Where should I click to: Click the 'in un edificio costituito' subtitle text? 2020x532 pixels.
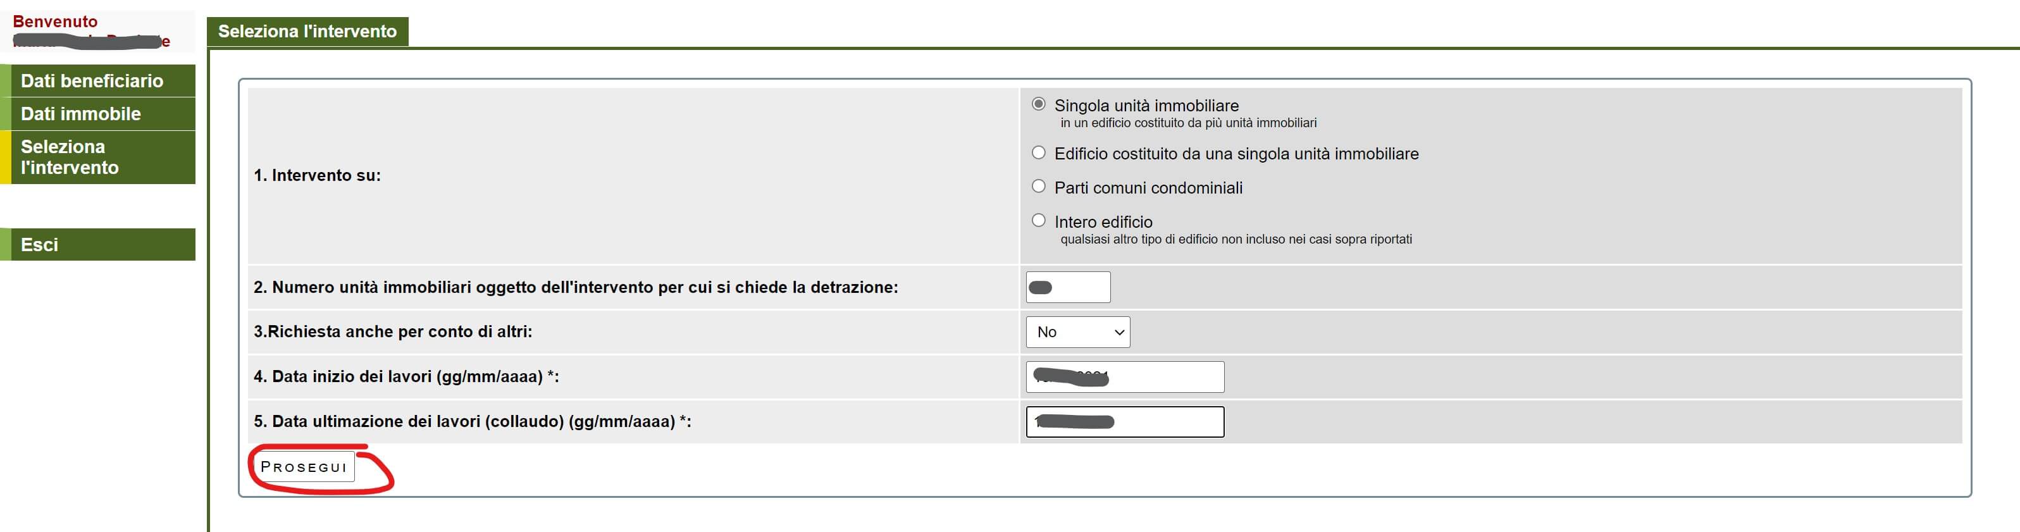click(x=1188, y=123)
